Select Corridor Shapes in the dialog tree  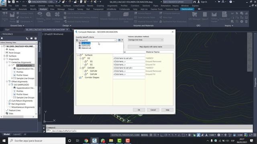pyautogui.click(x=92, y=78)
